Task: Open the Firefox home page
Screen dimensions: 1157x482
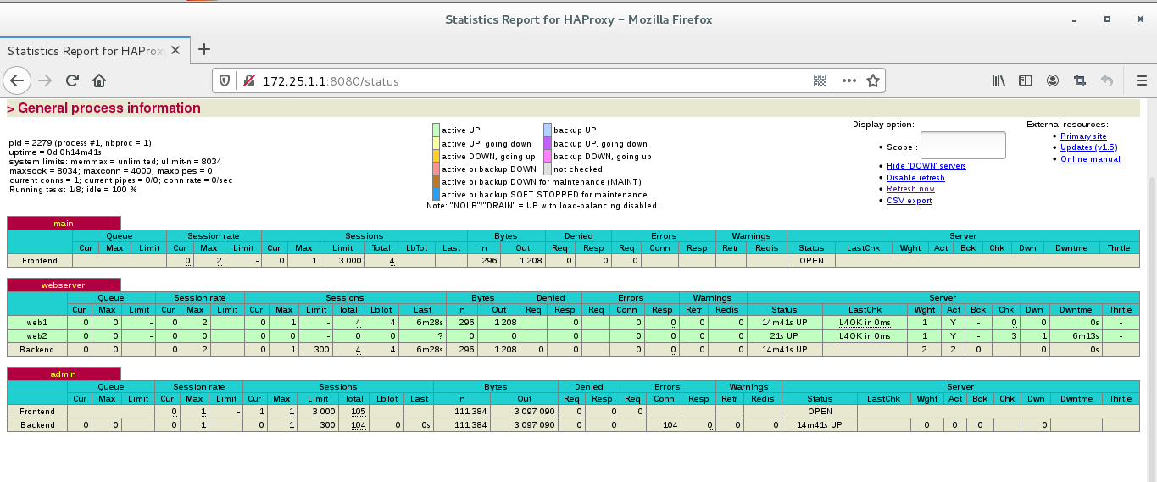Action: click(99, 80)
